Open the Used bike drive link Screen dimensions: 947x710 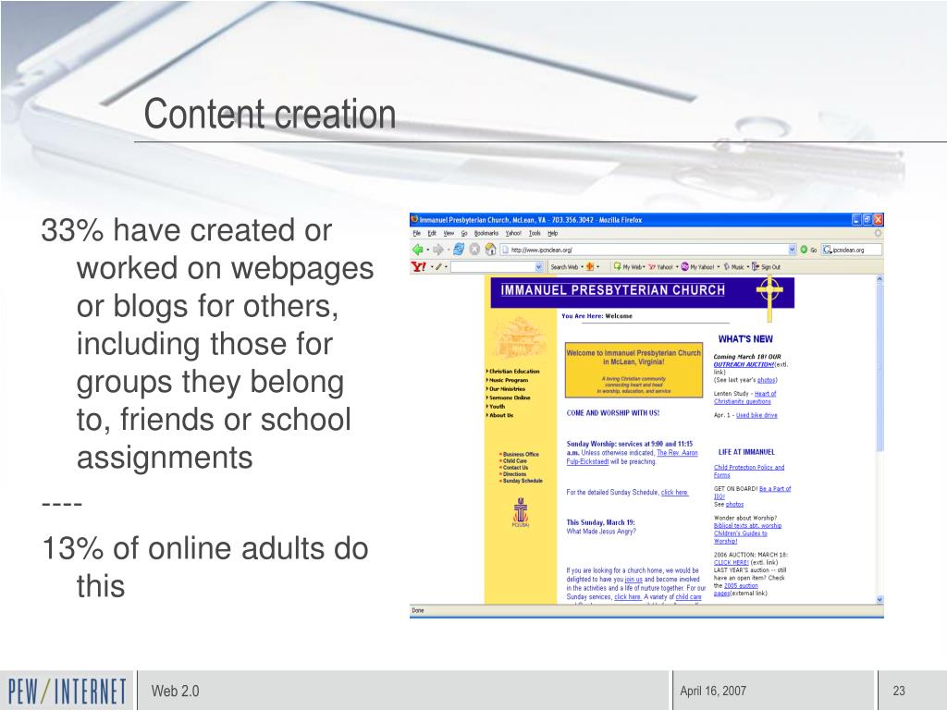point(756,415)
